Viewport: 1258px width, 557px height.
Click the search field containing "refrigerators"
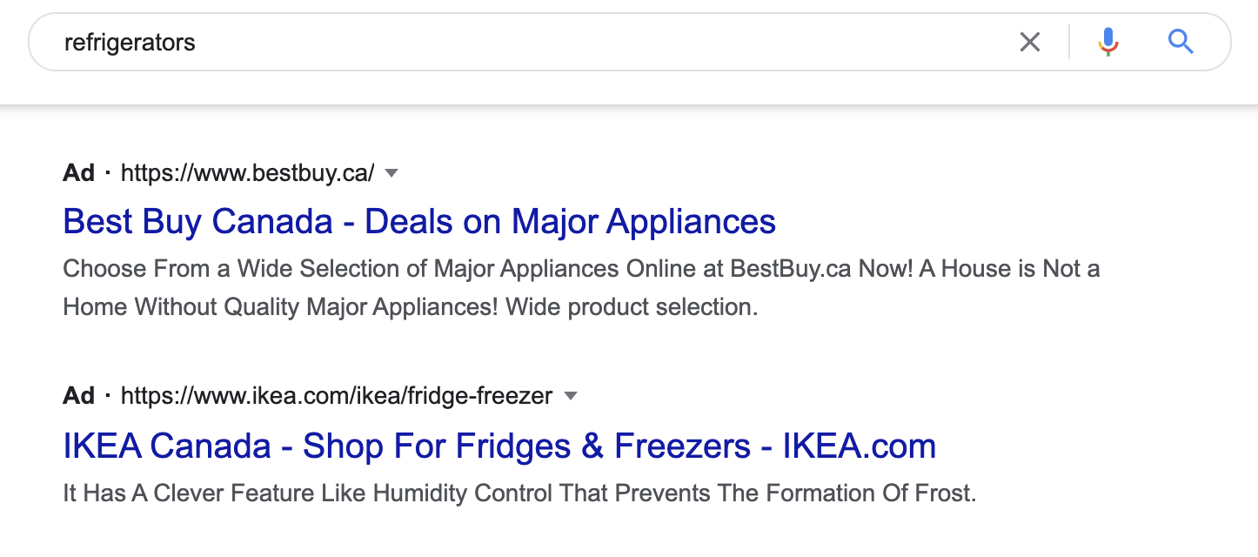630,42
